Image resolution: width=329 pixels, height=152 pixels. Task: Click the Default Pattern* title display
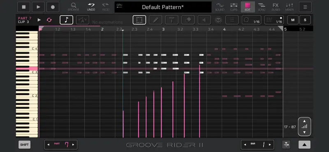click(163, 7)
